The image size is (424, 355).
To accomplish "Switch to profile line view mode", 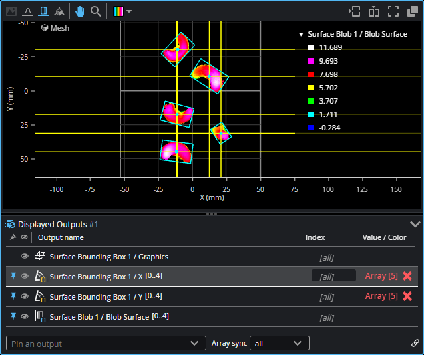I will (27, 11).
